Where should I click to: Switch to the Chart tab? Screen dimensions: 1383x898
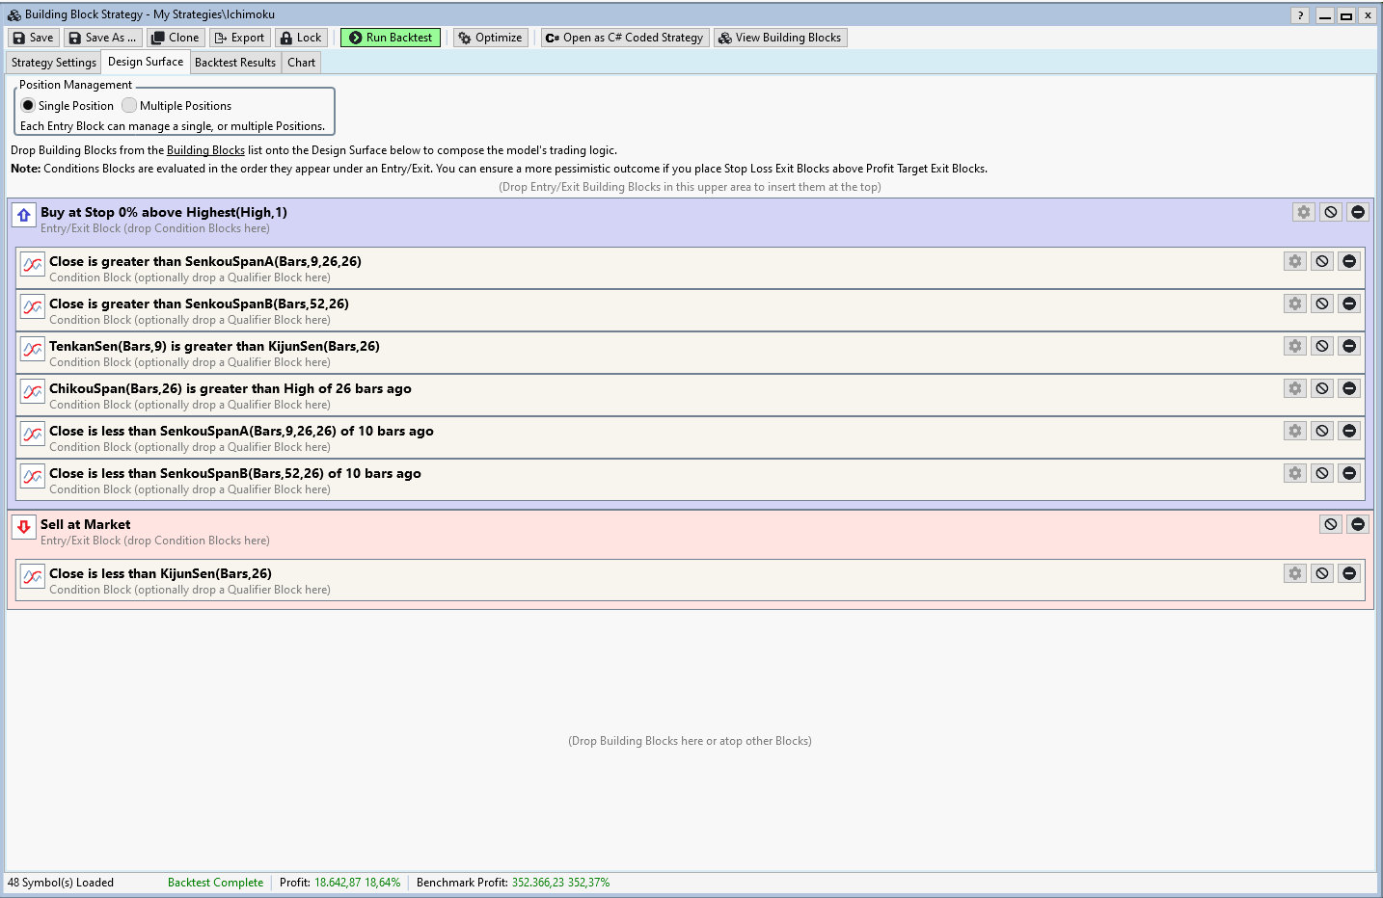click(x=301, y=63)
